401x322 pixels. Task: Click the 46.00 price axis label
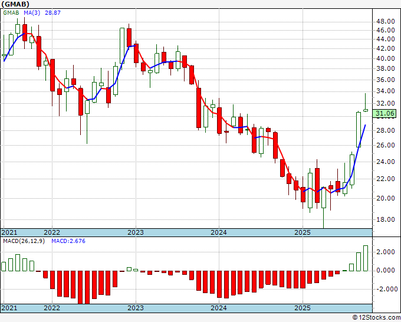point(386,30)
